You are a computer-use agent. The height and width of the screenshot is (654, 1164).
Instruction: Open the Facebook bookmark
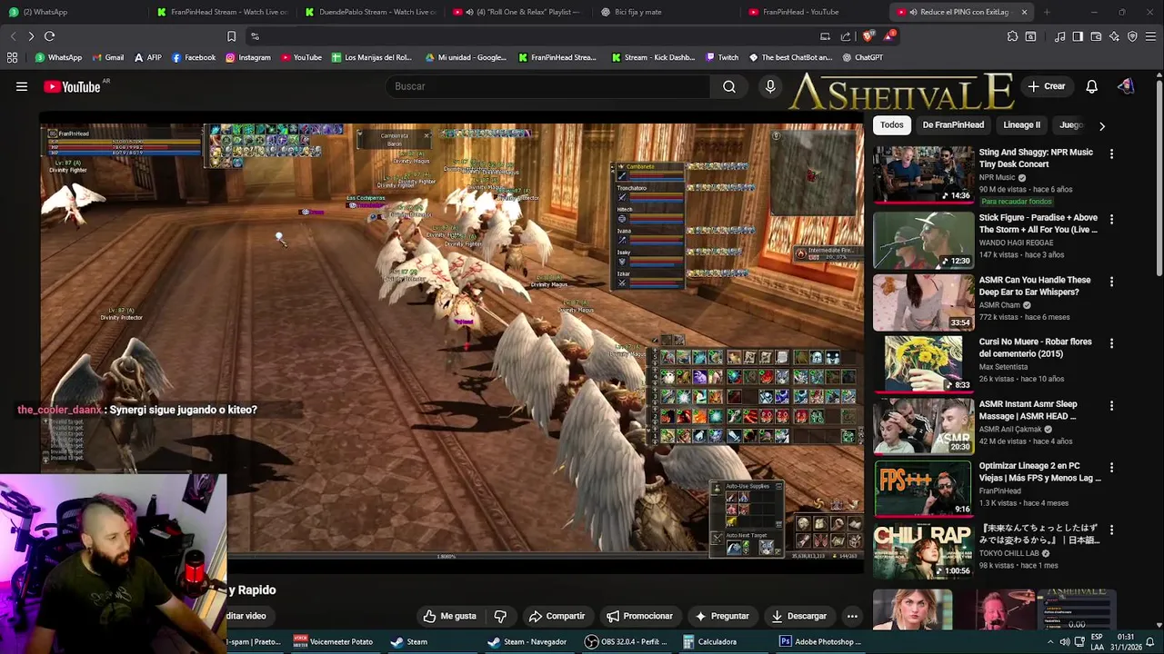(x=193, y=57)
